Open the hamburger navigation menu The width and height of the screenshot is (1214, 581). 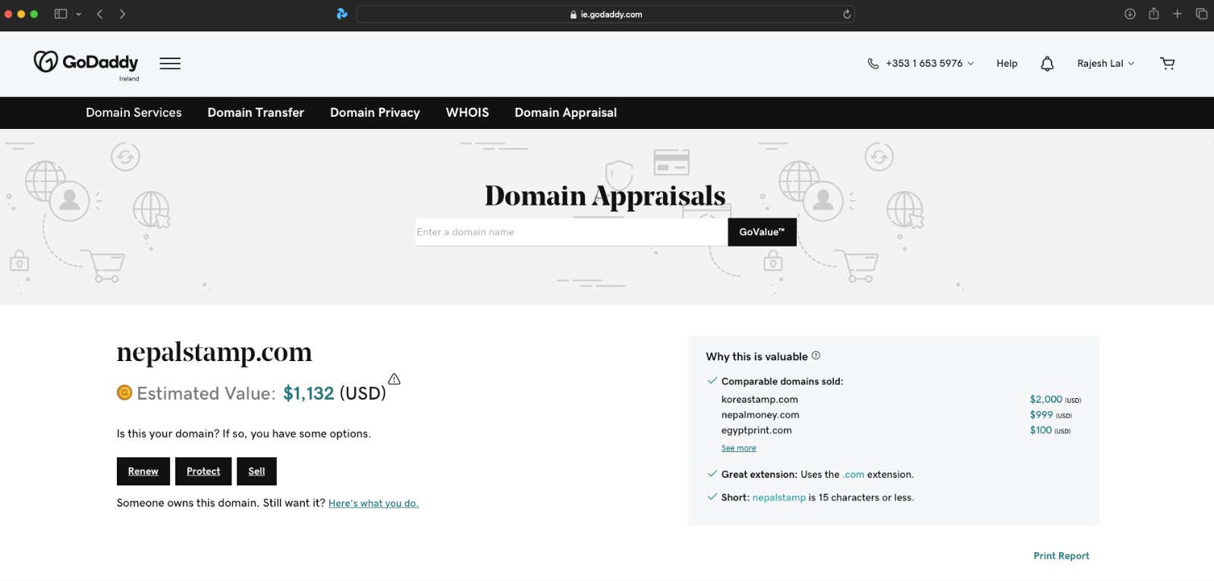click(x=170, y=64)
